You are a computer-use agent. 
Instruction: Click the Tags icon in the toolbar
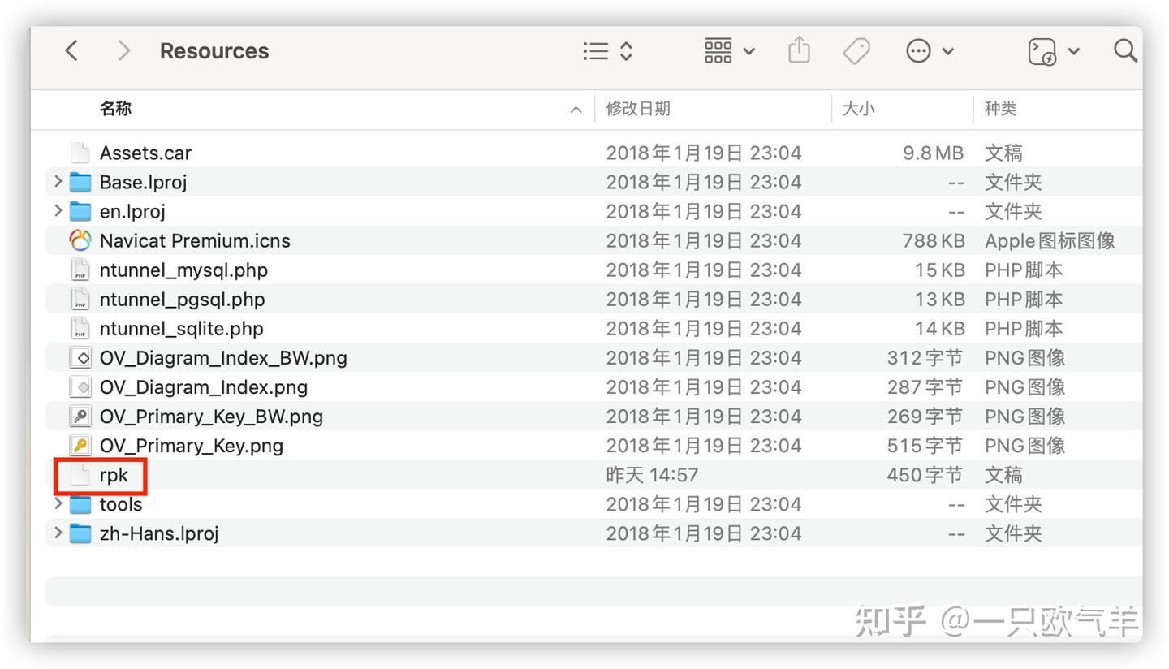(x=856, y=50)
